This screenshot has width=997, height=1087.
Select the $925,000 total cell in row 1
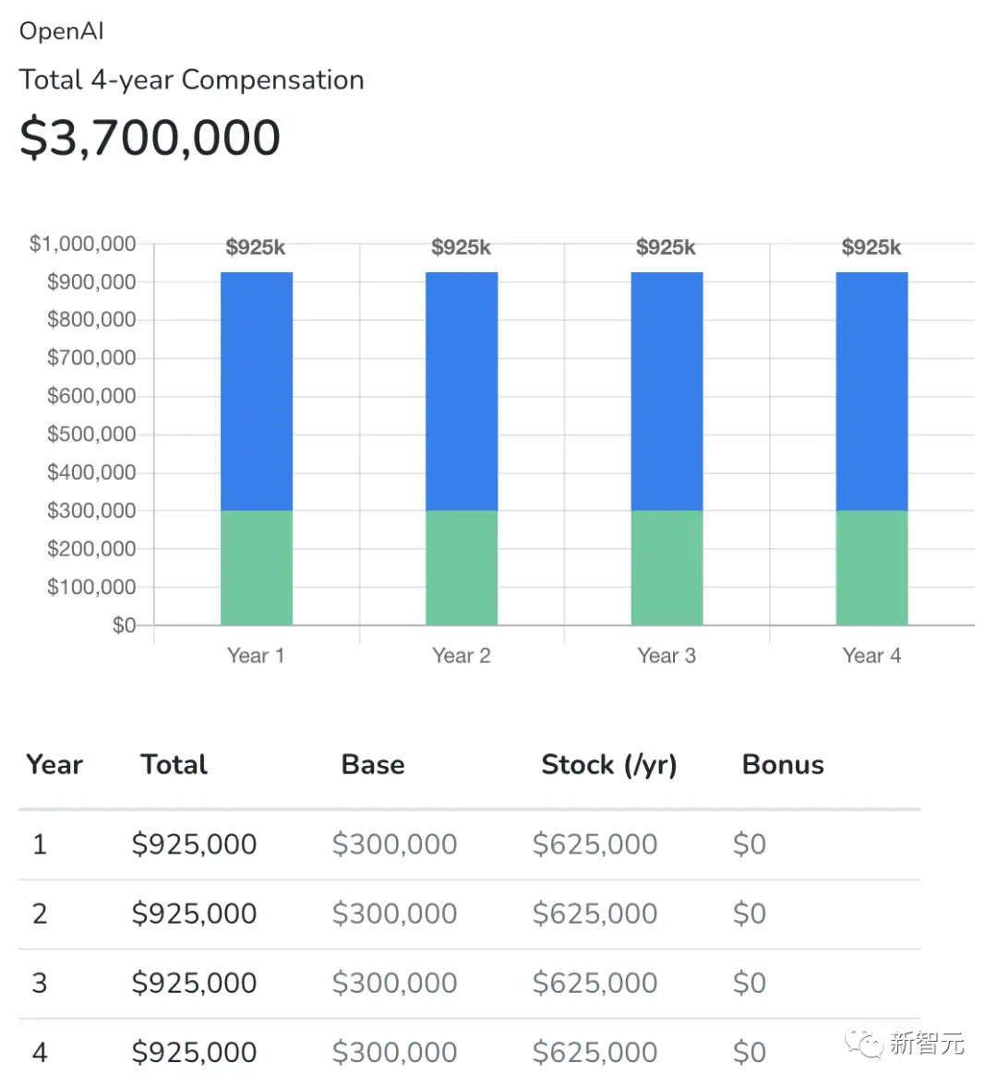click(x=194, y=843)
